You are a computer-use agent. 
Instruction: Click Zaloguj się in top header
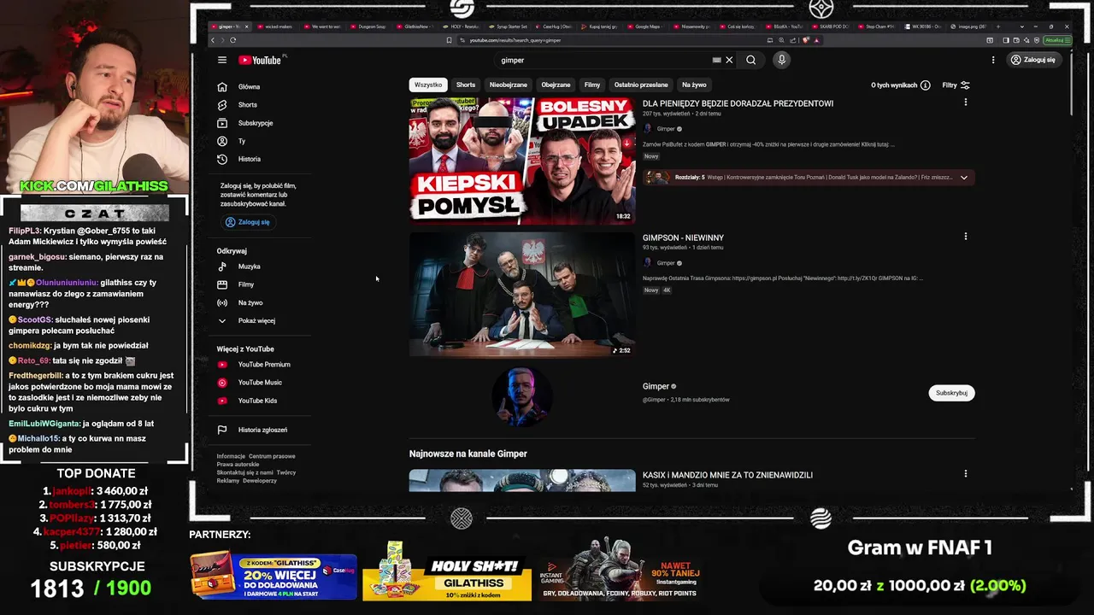[x=1033, y=60]
